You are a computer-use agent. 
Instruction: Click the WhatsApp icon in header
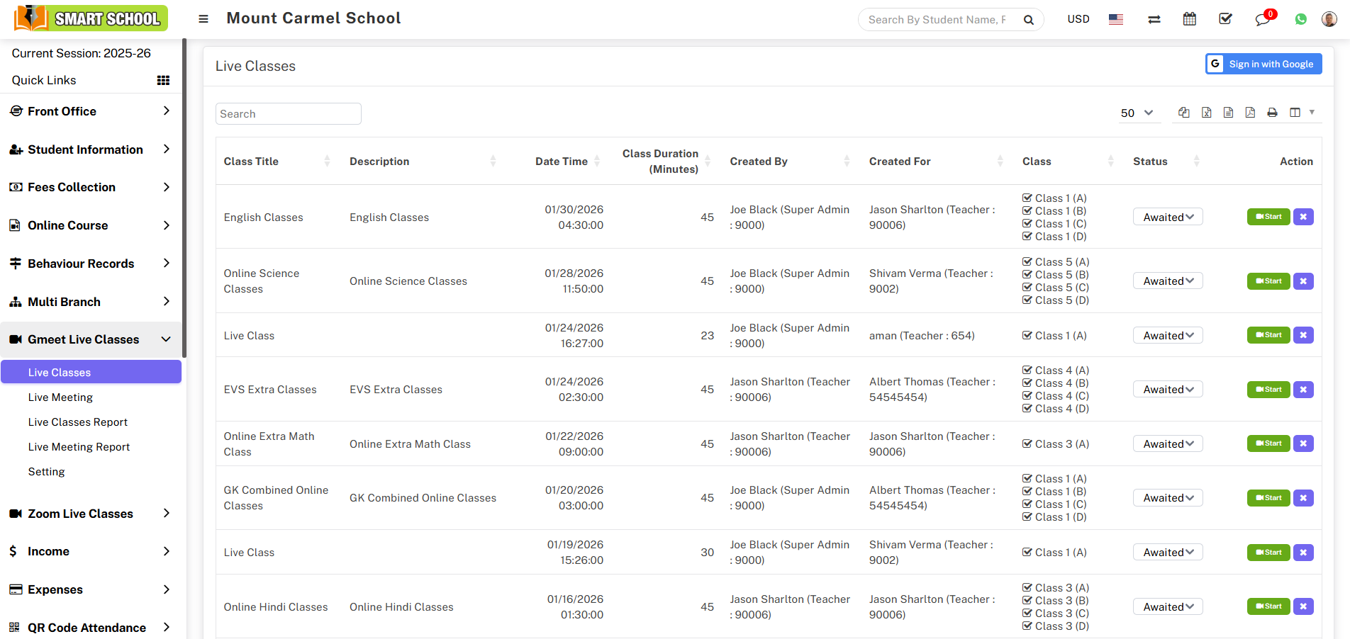(1300, 19)
